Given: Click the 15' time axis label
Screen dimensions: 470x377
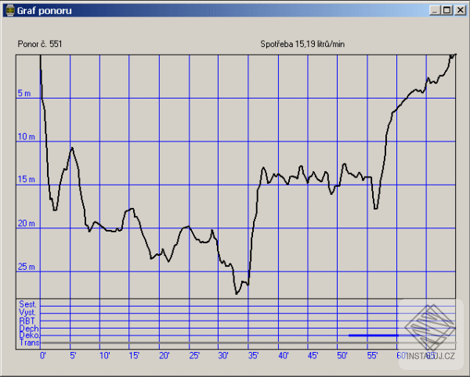Looking at the screenshot, I should coord(134,355).
